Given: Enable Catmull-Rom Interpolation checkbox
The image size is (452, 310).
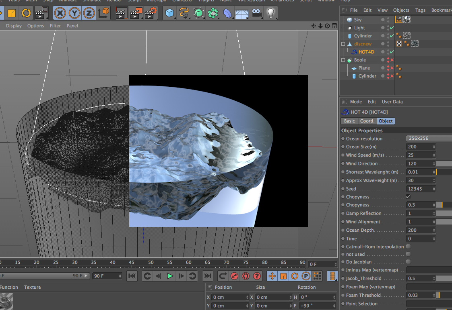Looking at the screenshot, I should pyautogui.click(x=409, y=247).
